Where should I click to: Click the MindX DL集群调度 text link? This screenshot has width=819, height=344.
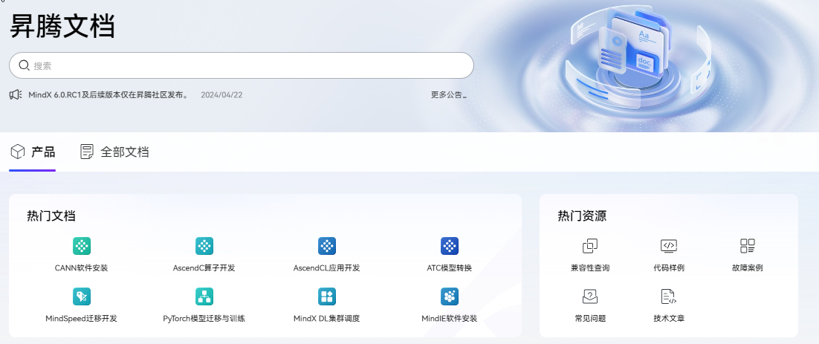click(x=327, y=319)
